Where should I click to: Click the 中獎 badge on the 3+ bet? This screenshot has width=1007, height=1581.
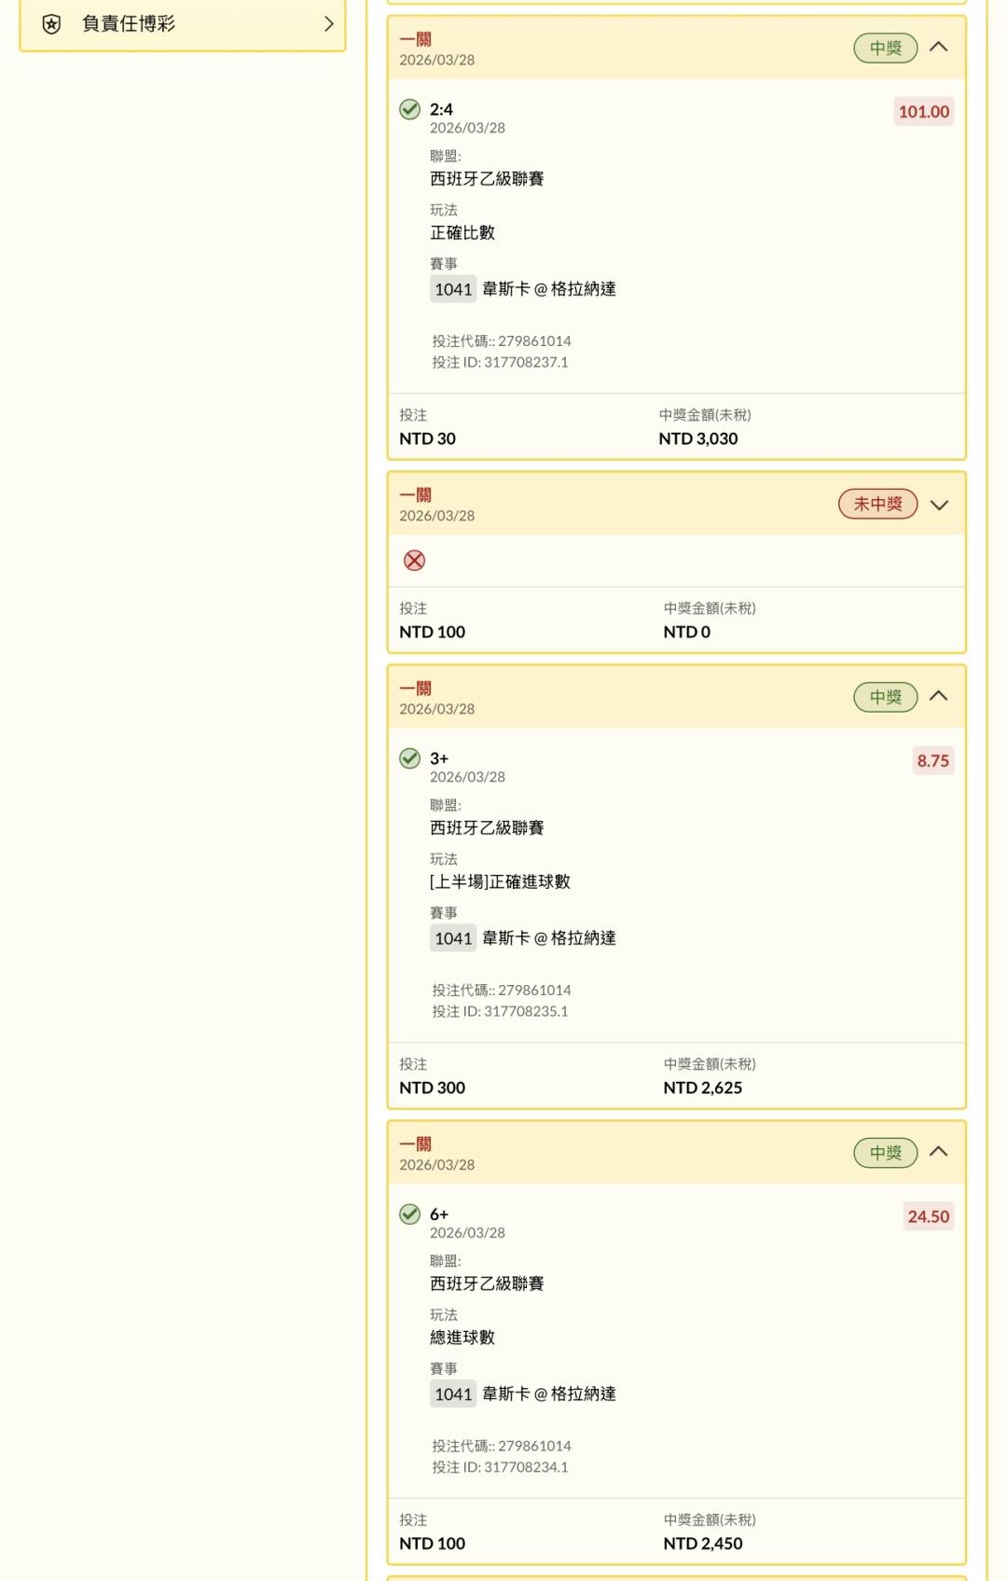coord(885,697)
